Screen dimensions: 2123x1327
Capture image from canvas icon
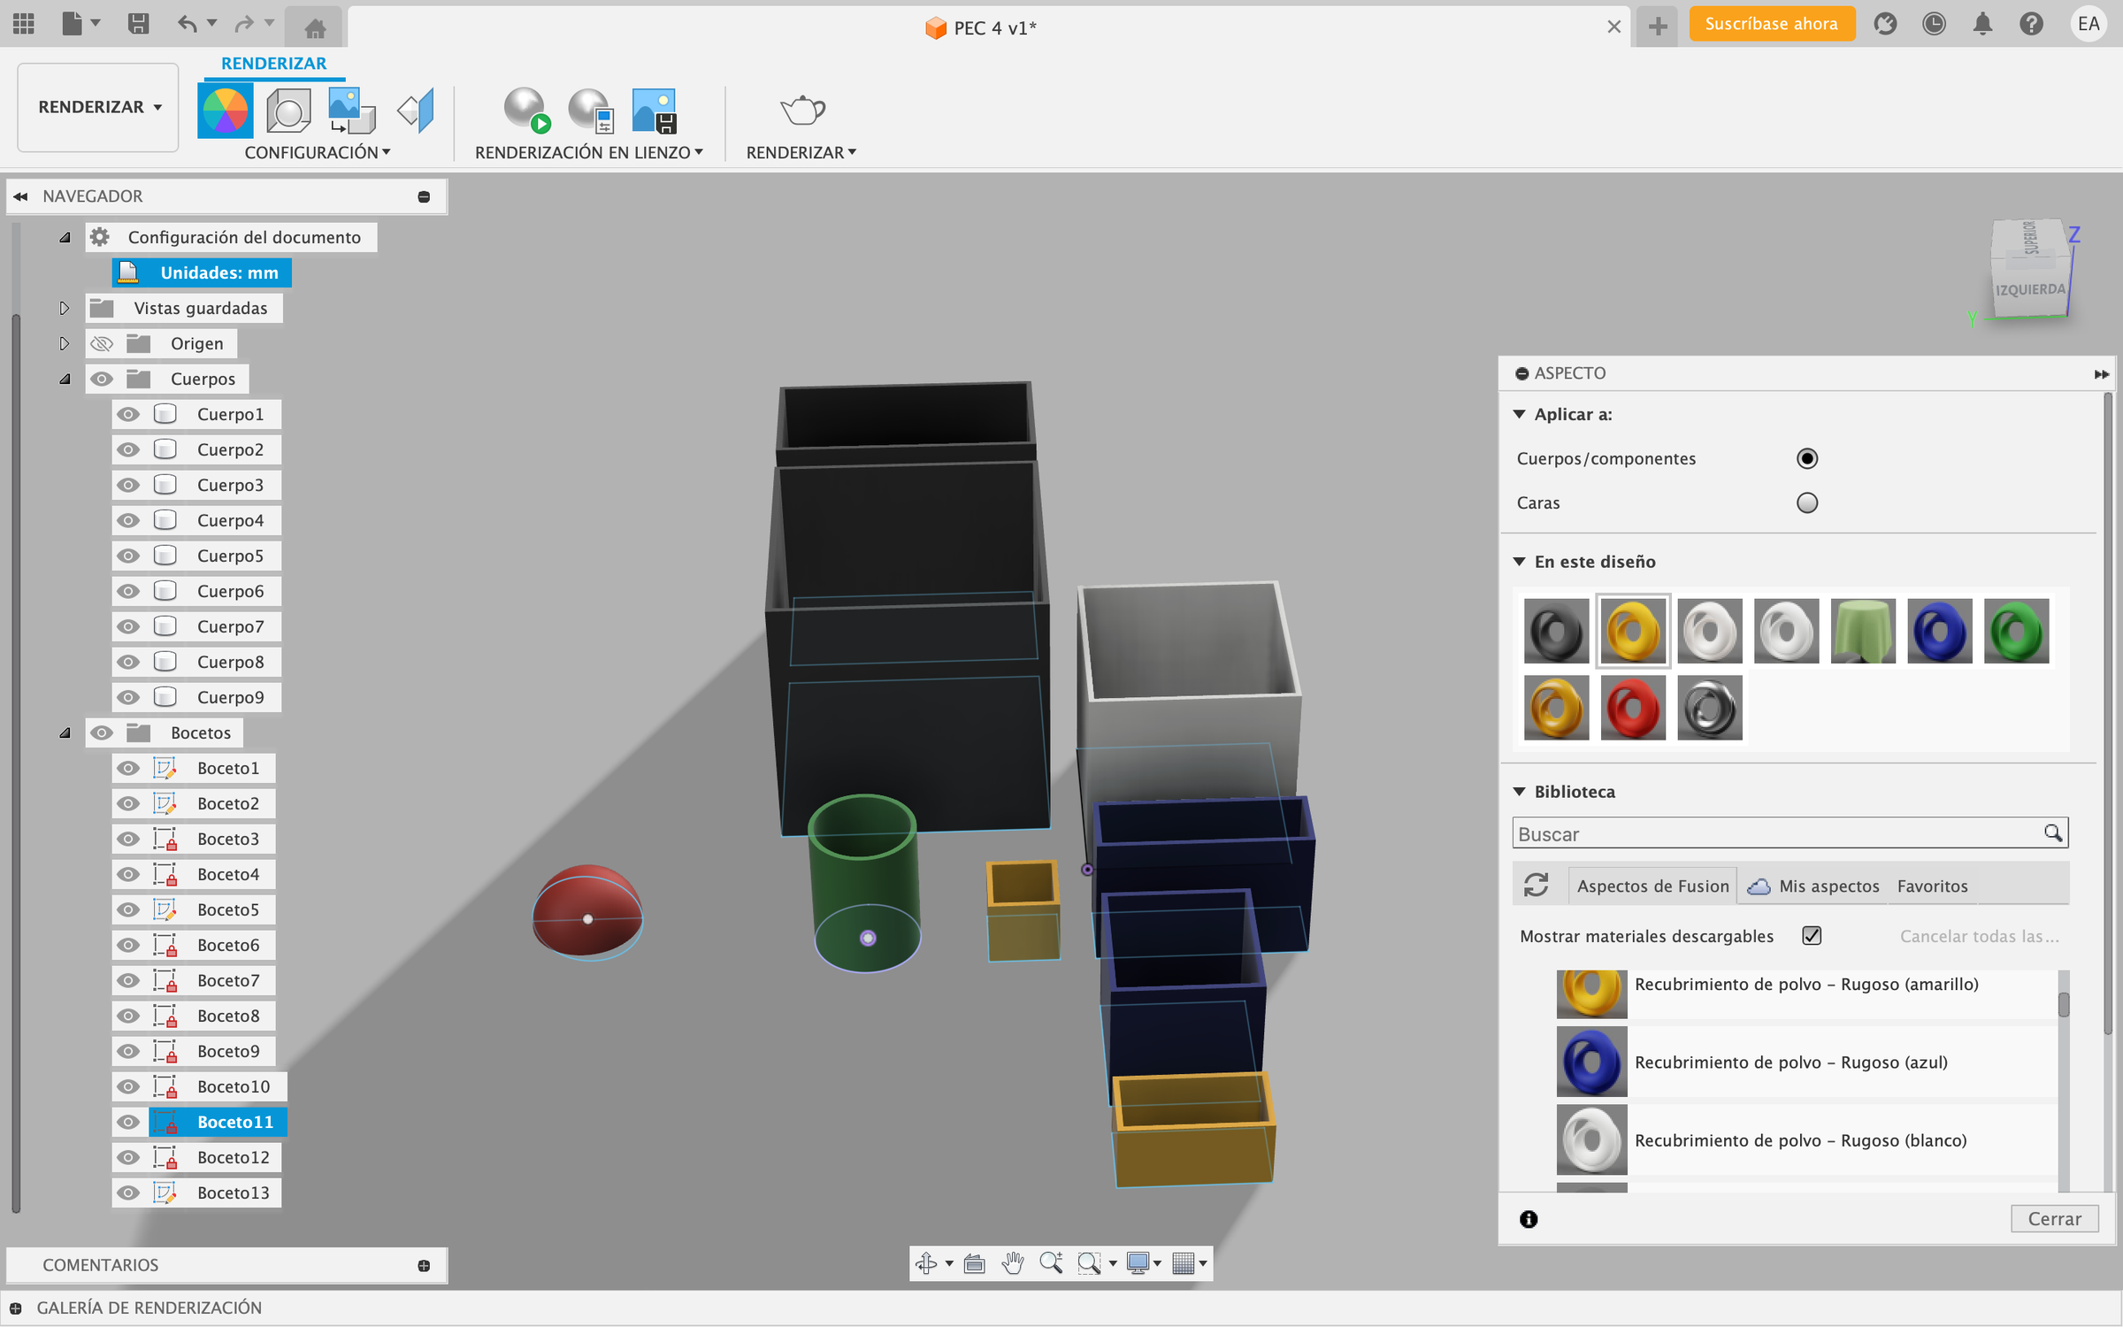[655, 111]
